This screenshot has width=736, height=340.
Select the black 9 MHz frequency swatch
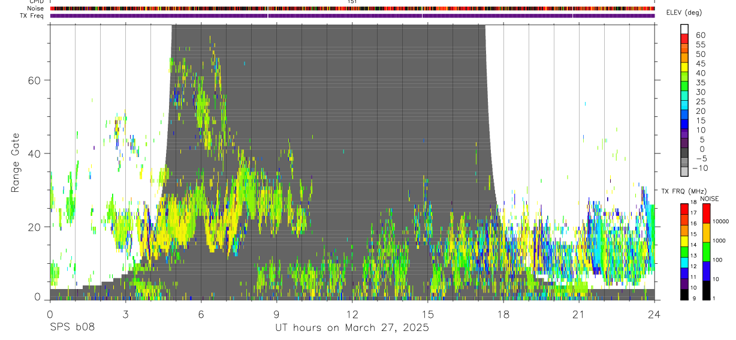click(x=684, y=295)
